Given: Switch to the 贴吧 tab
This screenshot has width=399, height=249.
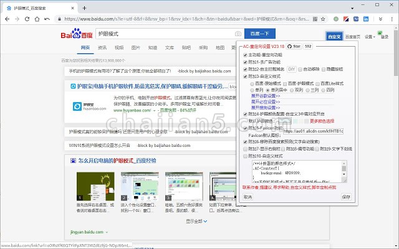Looking at the screenshot, I should pos(186,48).
